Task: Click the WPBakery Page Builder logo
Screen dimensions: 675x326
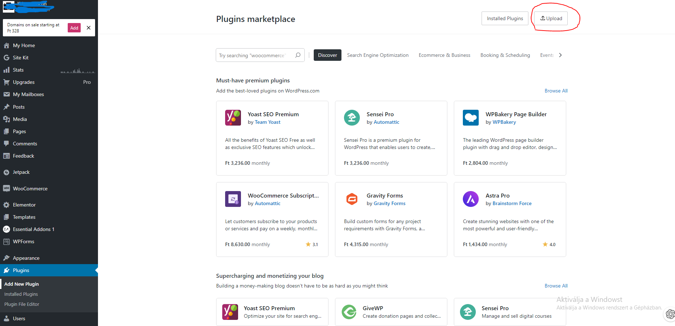Action: (x=471, y=118)
